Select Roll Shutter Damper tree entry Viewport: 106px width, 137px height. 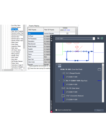[17, 61]
